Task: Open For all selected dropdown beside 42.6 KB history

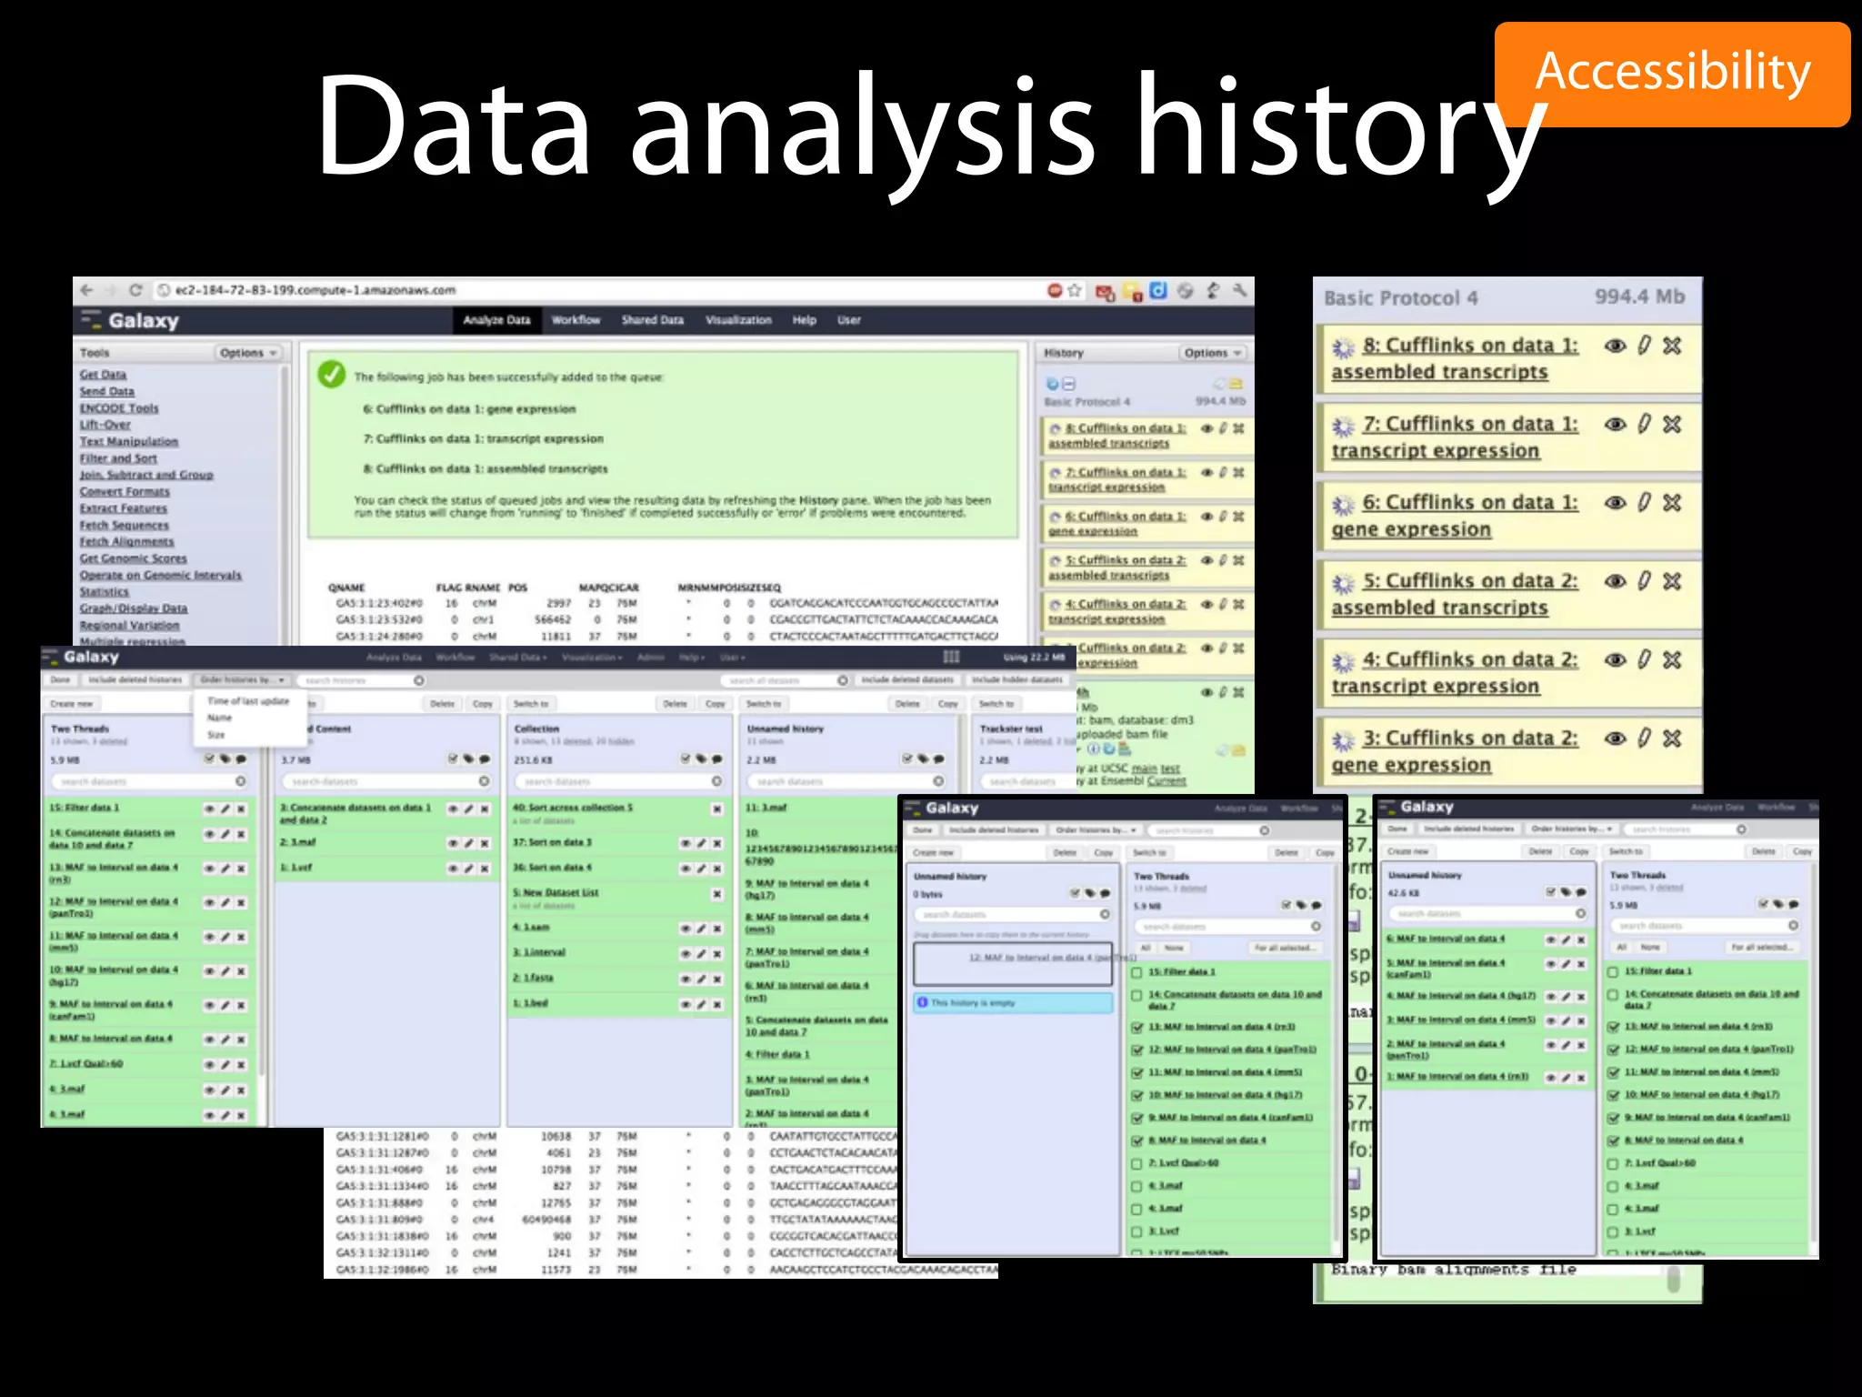Action: pyautogui.click(x=1760, y=947)
